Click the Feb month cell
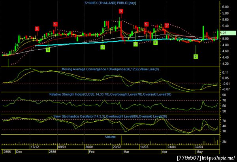The image size is (237, 162). coord(105,152)
